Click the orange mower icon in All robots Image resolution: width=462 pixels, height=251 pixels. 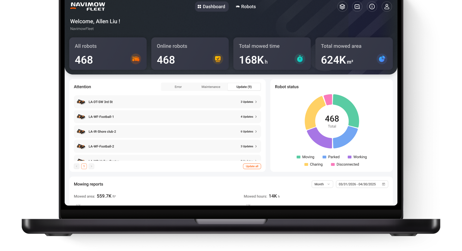click(136, 59)
